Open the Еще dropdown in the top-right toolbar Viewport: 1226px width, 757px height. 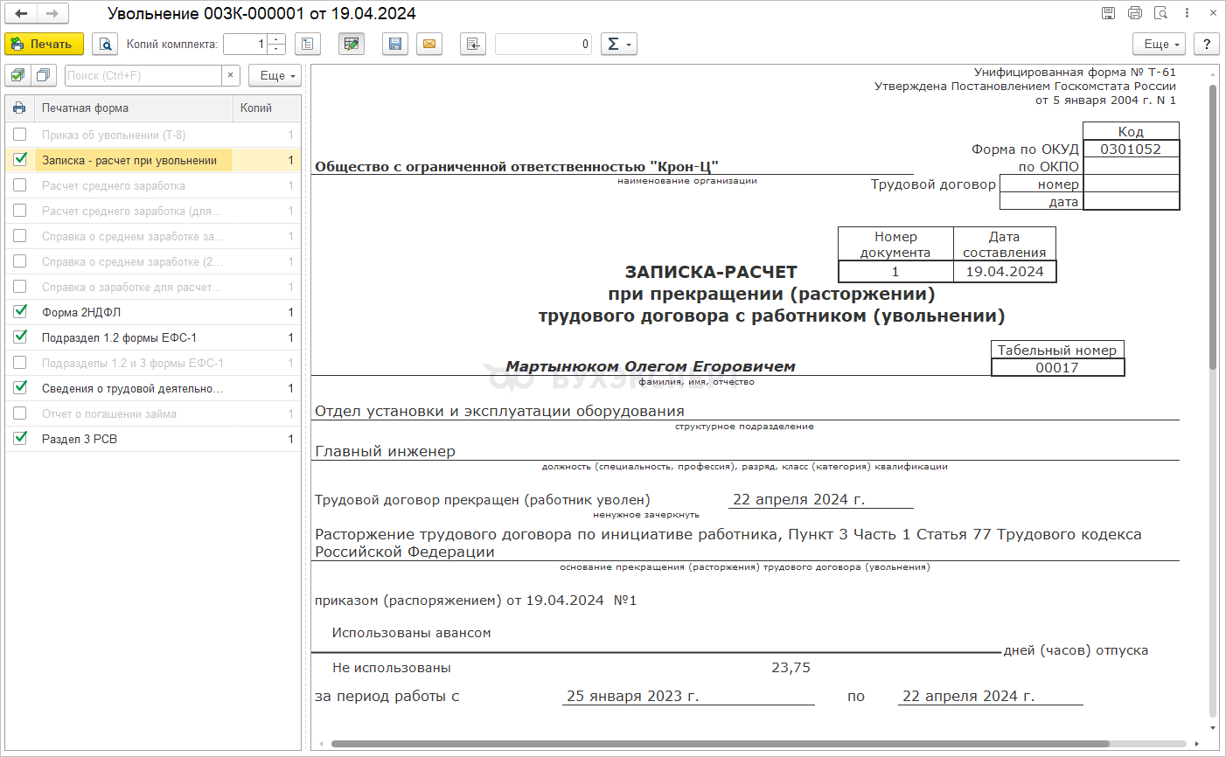point(1160,44)
